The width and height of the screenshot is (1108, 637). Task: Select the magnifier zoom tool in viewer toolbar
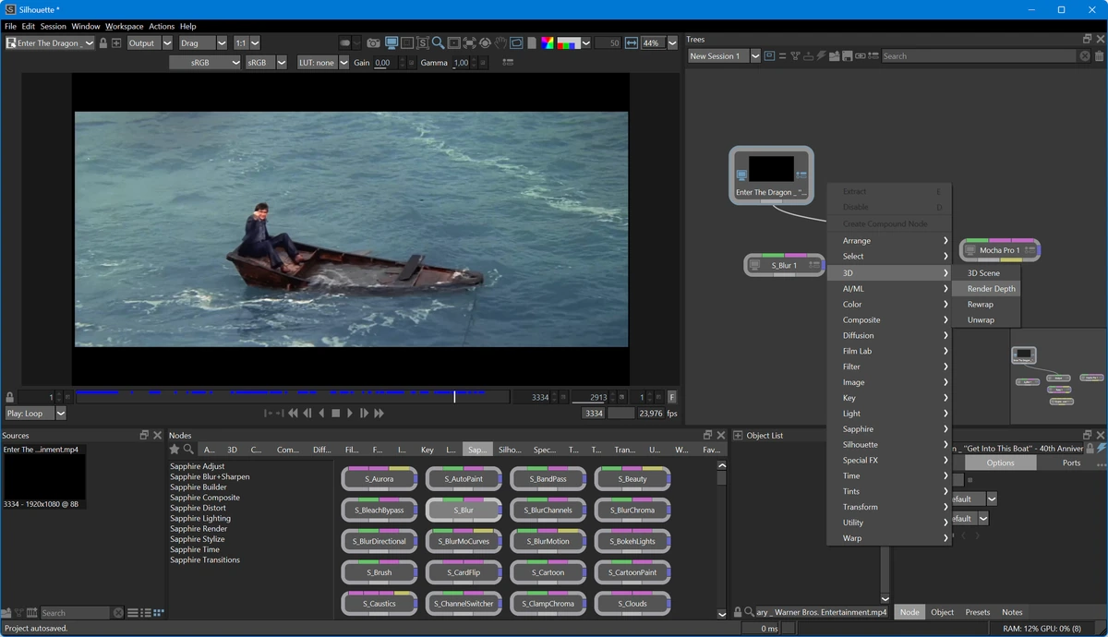(439, 42)
